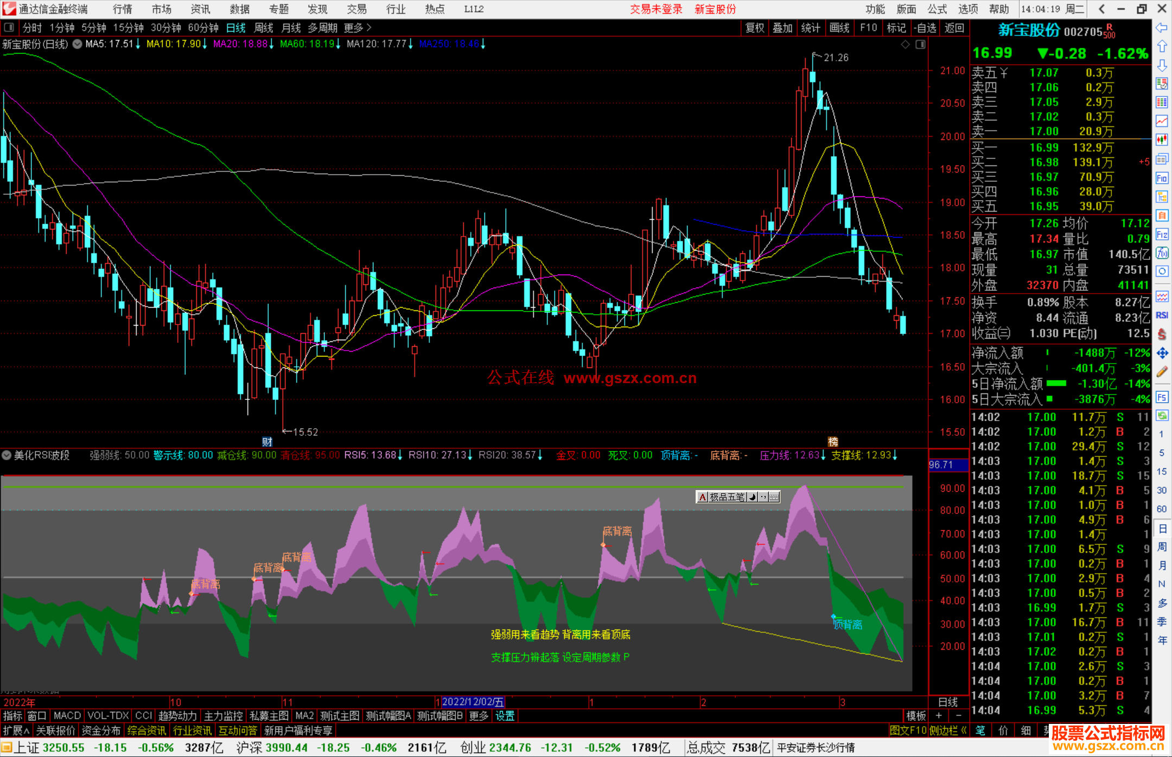Click the candlestick chart icon in sidebar
Screen dimensions: 1172x757
coord(1162,140)
